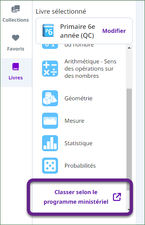Open the Statistique bar chart icon
145x225 pixels.
(x=50, y=143)
